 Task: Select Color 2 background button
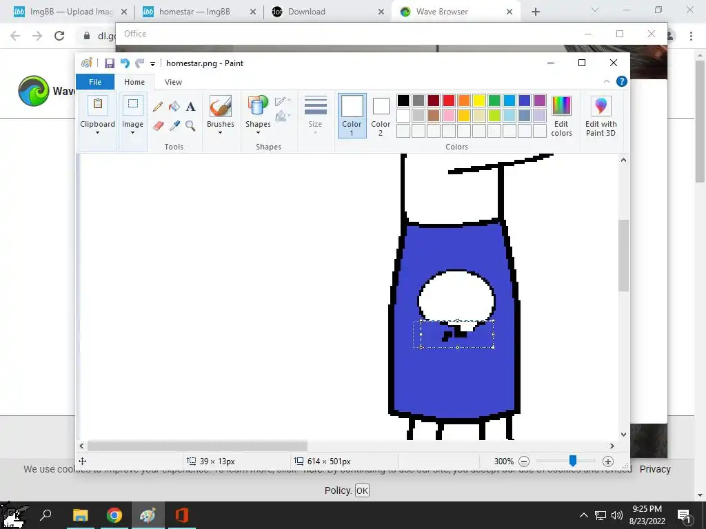pos(381,115)
